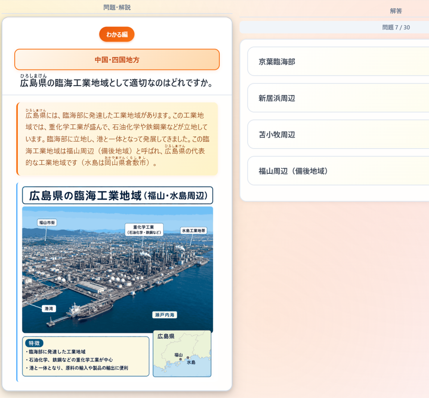Select answer 京葉臨海部
The width and height of the screenshot is (429, 398).
click(x=338, y=62)
